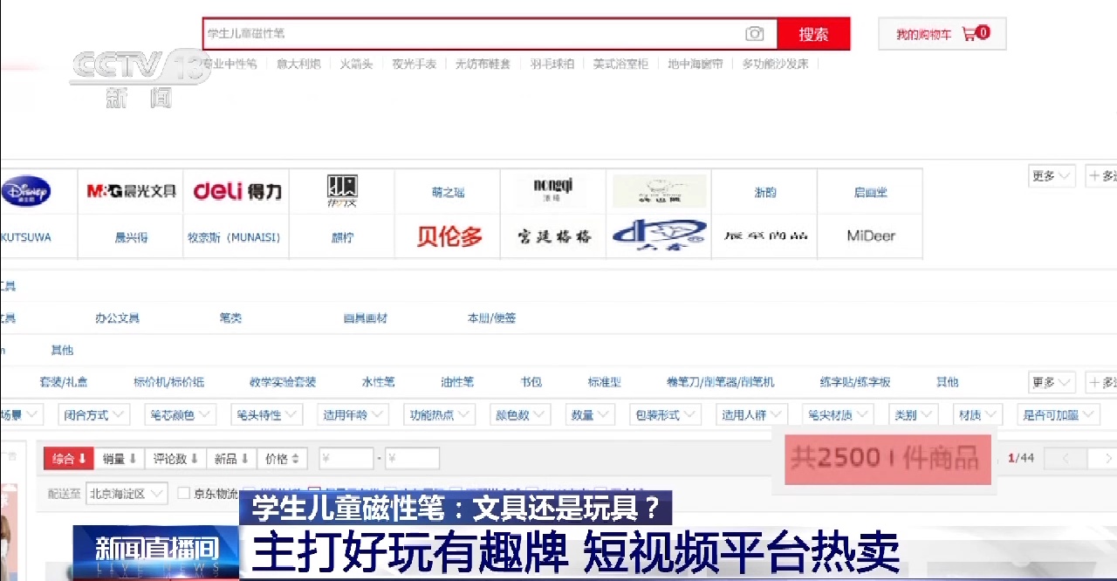
Task: Expand the 类别 filter dropdown
Action: point(913,415)
